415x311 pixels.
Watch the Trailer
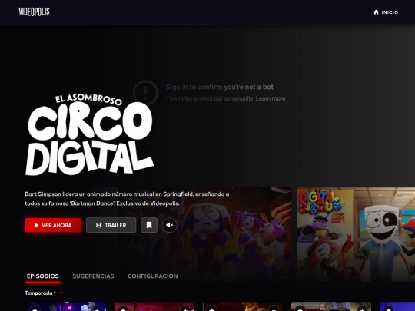[x=111, y=225]
